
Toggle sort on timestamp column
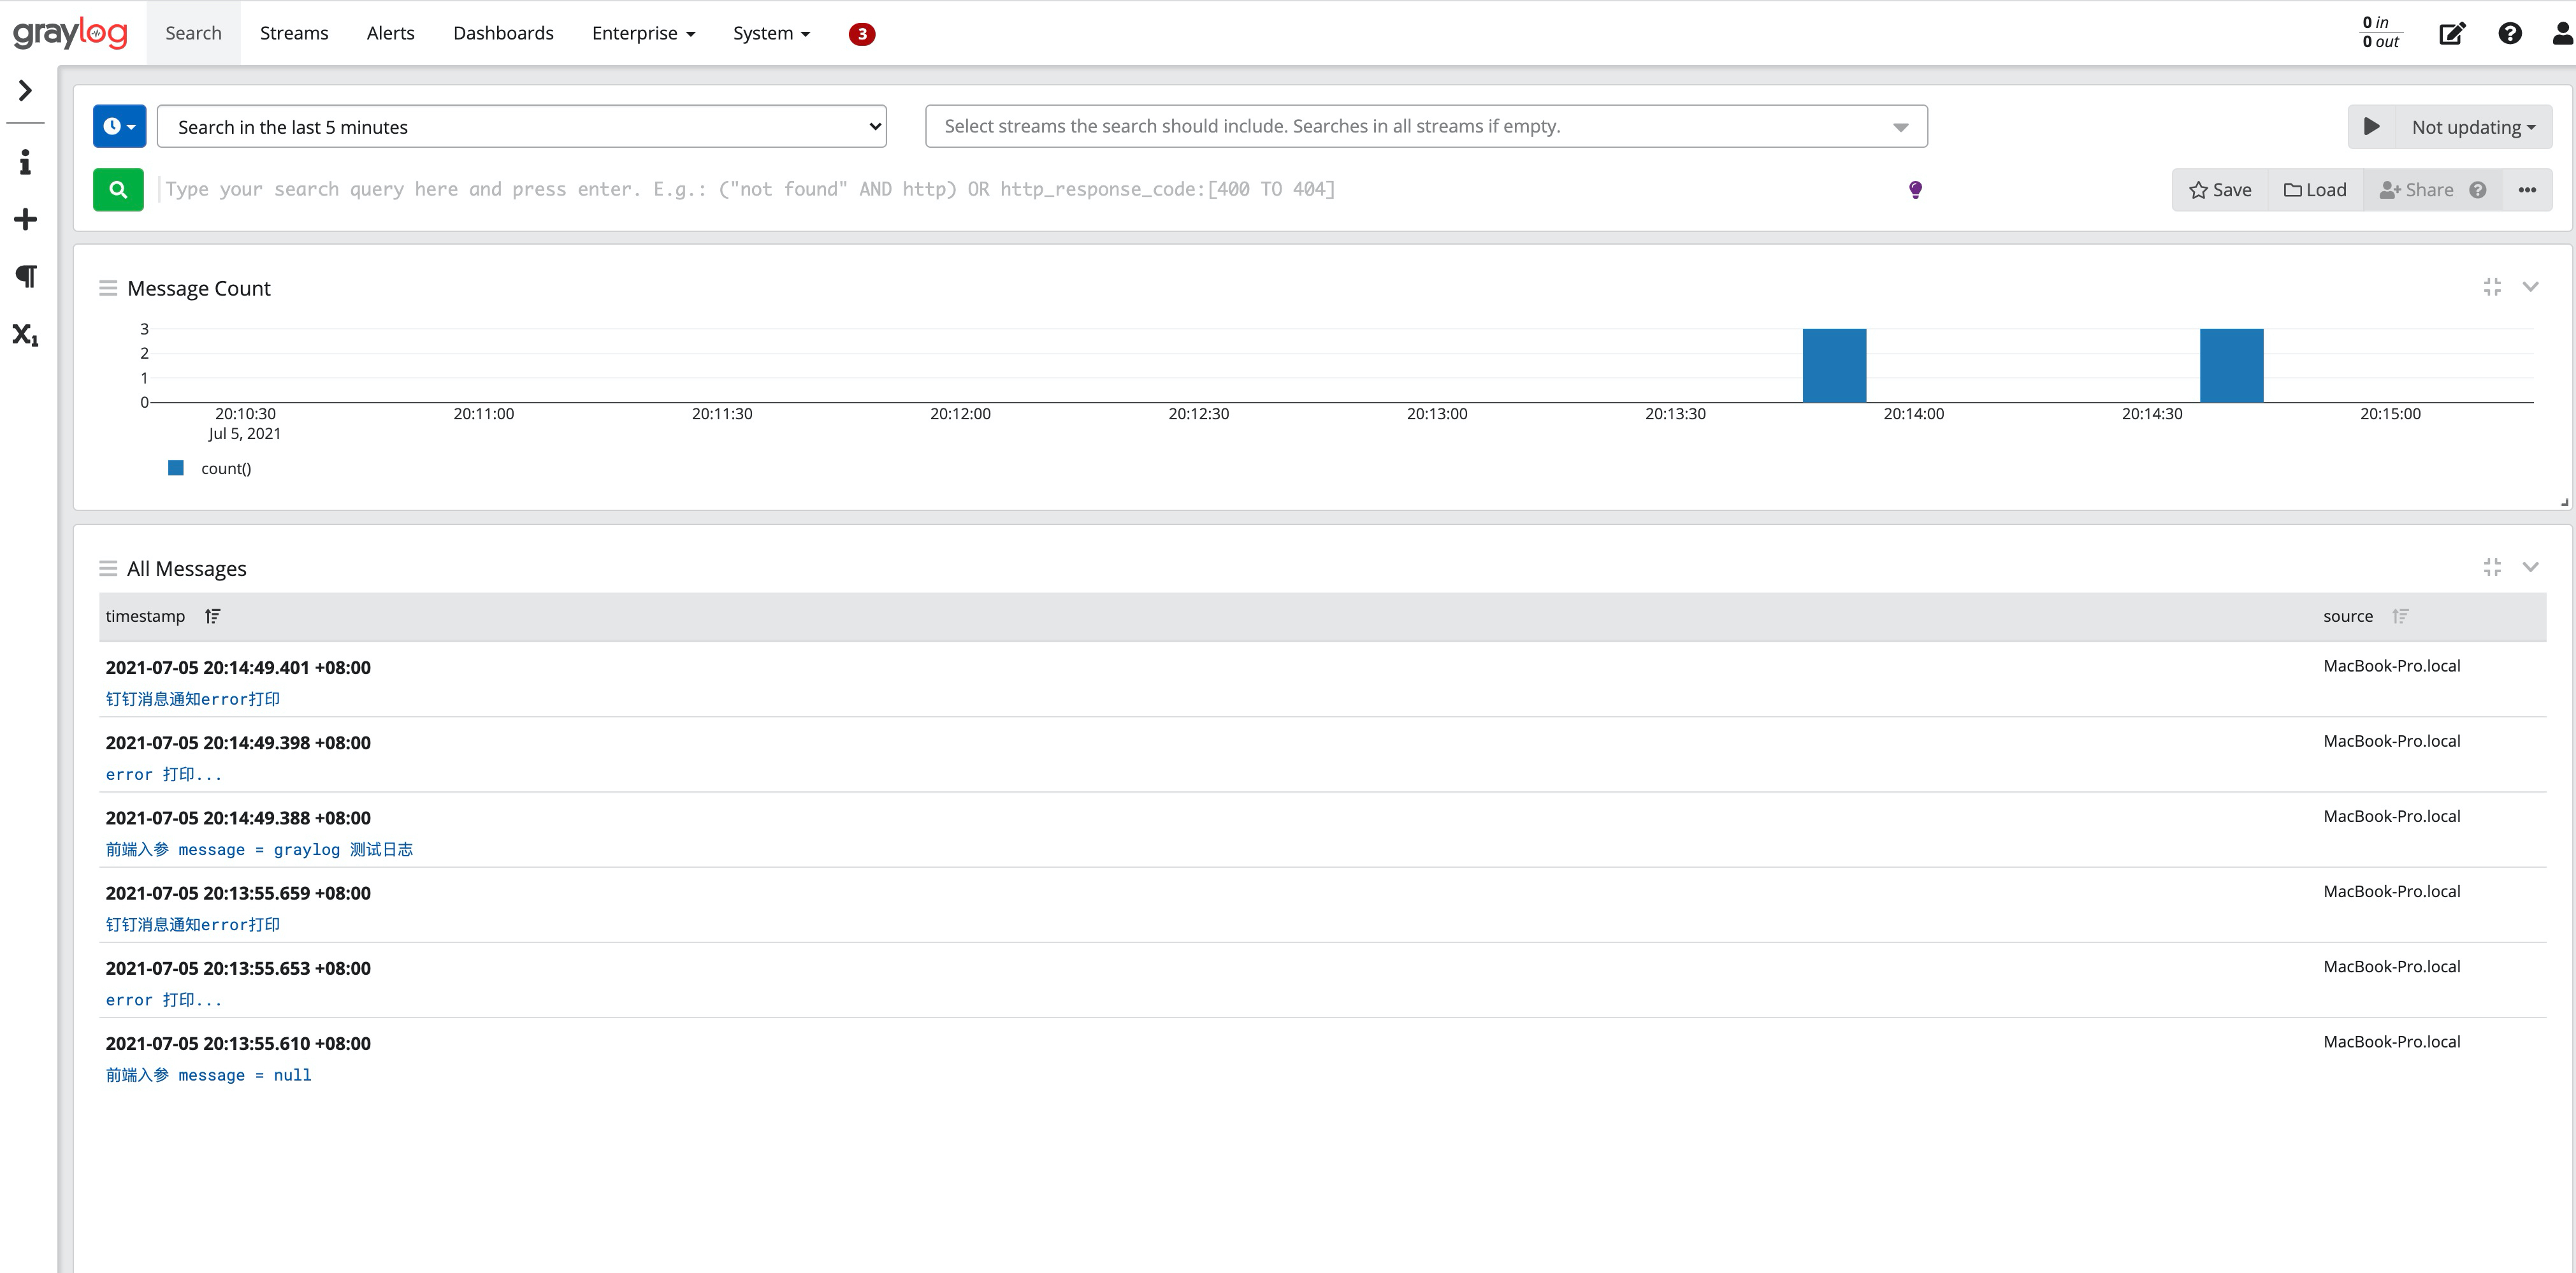[212, 616]
